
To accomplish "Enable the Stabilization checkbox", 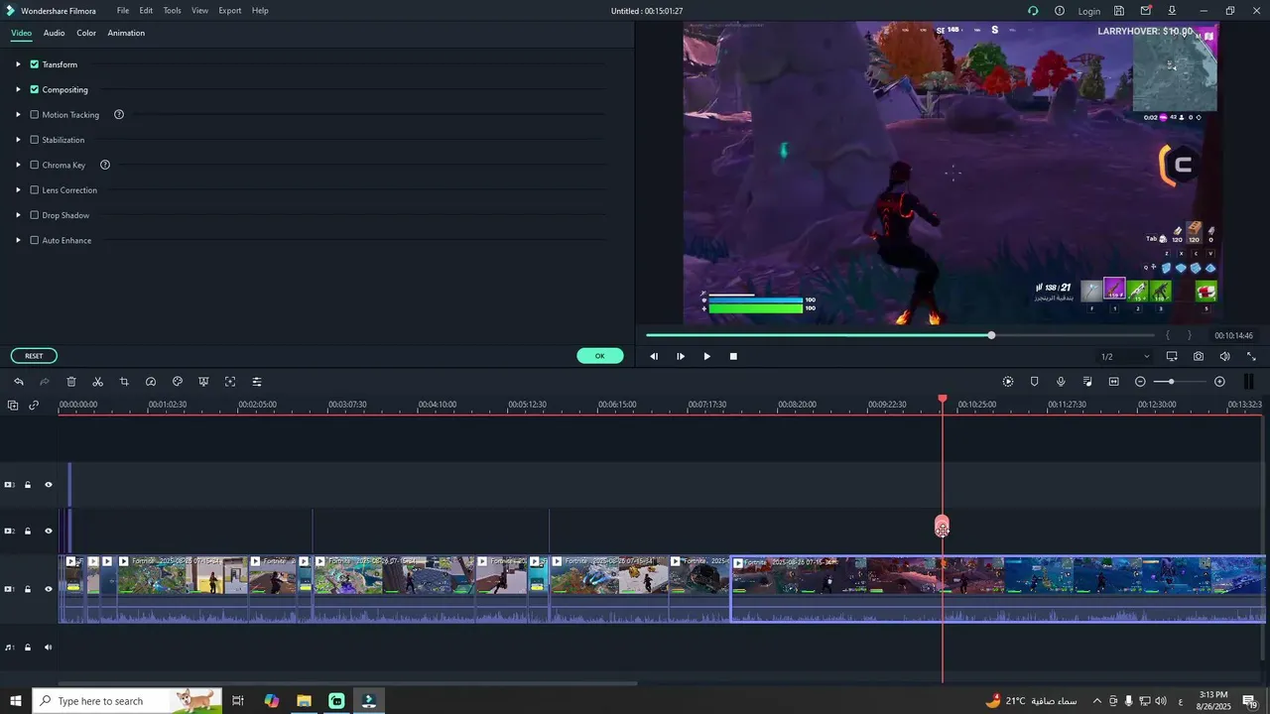I will pos(35,140).
